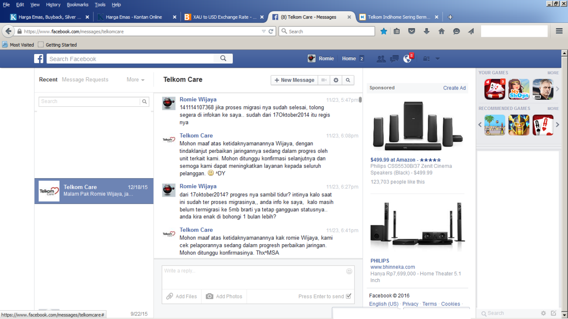Show previous recommended games arrow

[480, 125]
